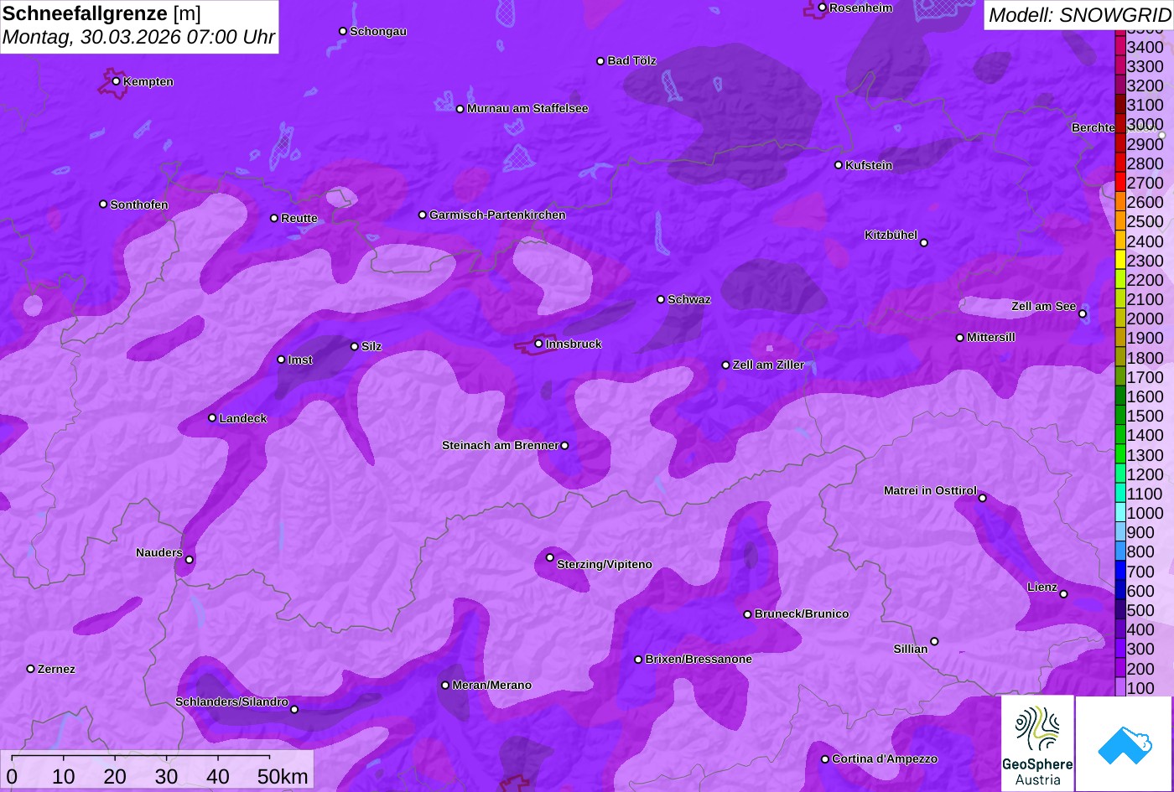Viewport: 1174px width, 792px height.
Task: Click the Innsbruck location marker dot
Action: pyautogui.click(x=538, y=344)
